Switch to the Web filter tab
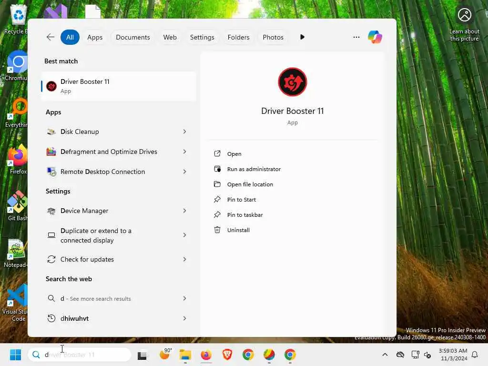 point(170,37)
